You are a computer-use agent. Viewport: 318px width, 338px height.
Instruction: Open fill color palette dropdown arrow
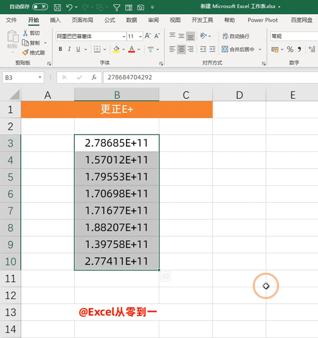coord(124,49)
